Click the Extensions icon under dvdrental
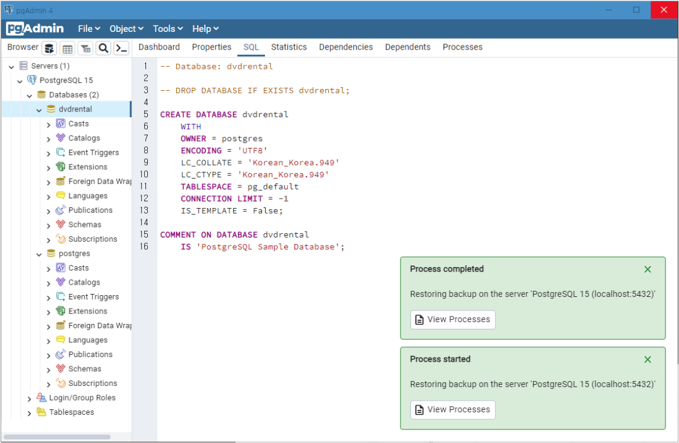The image size is (679, 443). coord(61,167)
